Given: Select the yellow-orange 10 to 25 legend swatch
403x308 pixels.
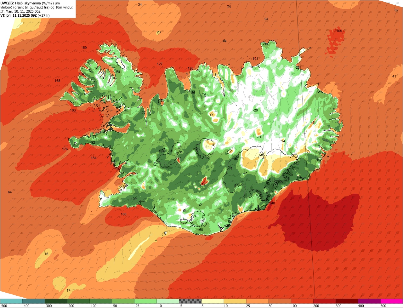Looking at the screenshot, I should click(x=235, y=301).
